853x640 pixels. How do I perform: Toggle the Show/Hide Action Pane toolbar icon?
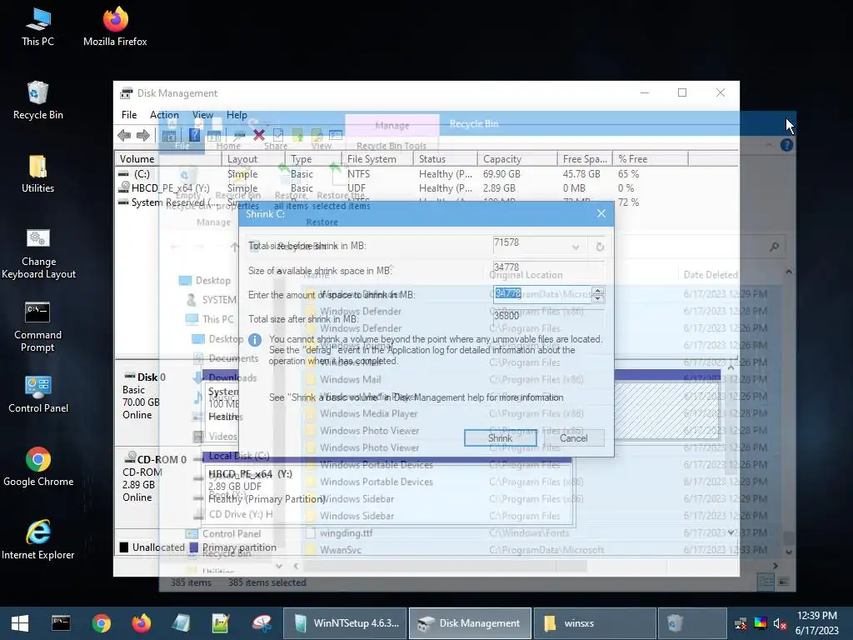214,135
